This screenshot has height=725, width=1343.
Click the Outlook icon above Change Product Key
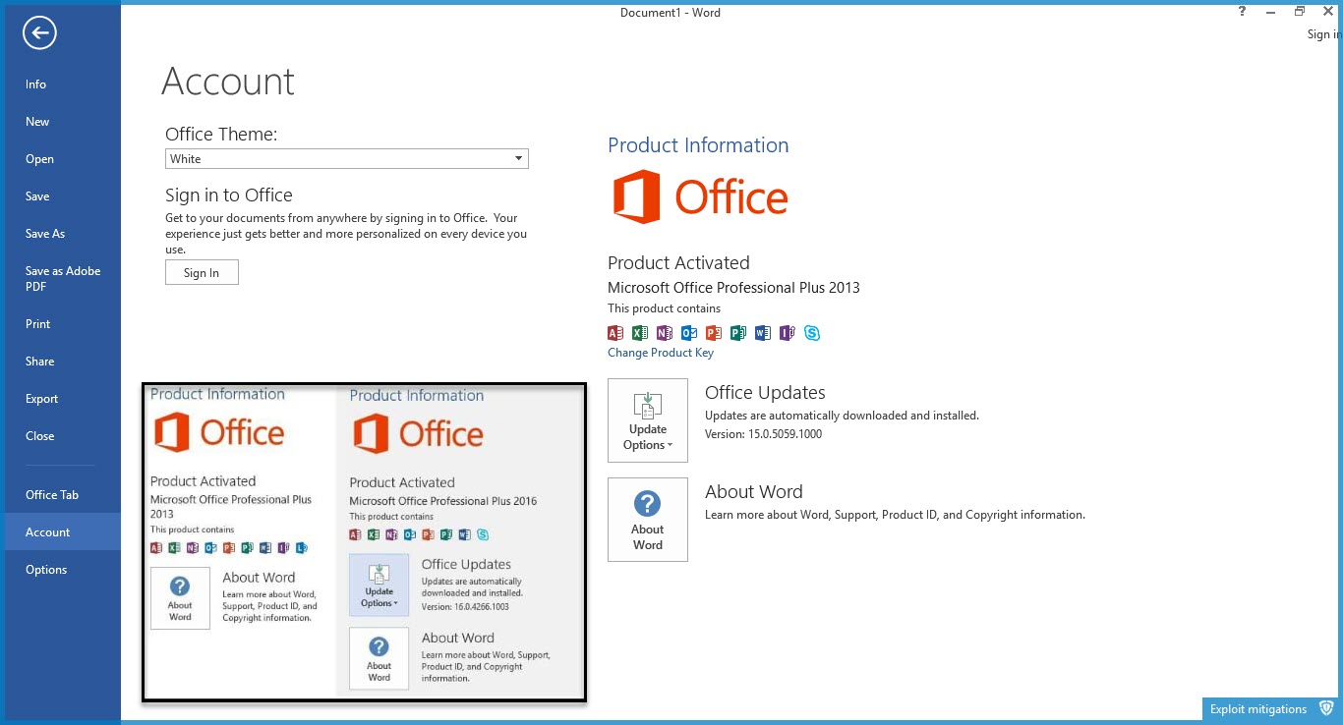[x=689, y=333]
